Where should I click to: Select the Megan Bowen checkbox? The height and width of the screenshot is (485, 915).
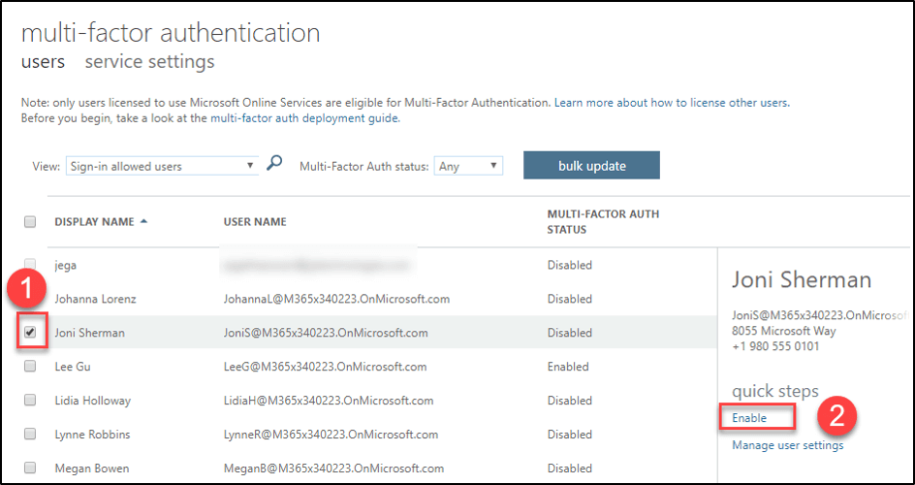[x=30, y=469]
